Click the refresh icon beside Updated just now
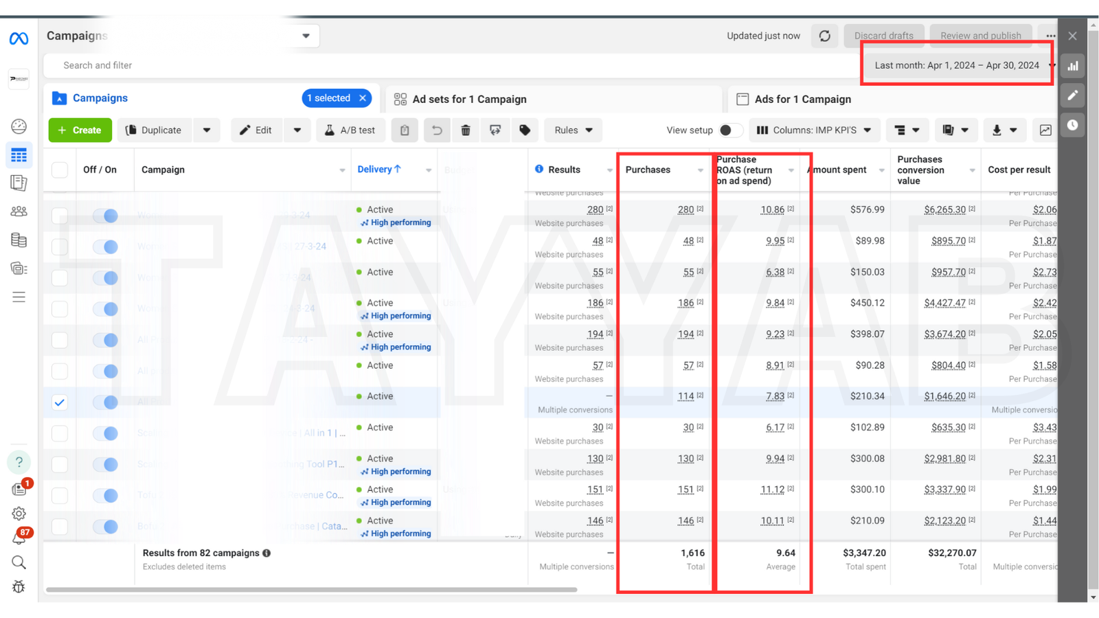The height and width of the screenshot is (618, 1099). click(x=824, y=36)
